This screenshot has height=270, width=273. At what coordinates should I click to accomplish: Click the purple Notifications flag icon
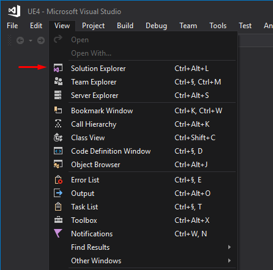(58, 233)
